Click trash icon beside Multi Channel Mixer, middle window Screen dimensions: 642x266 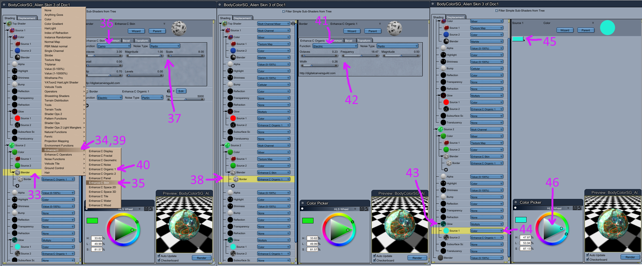[293, 23]
